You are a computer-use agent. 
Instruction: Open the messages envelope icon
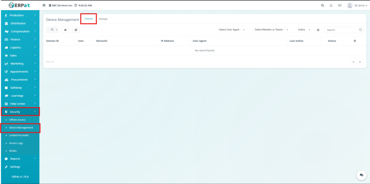tap(340, 5)
